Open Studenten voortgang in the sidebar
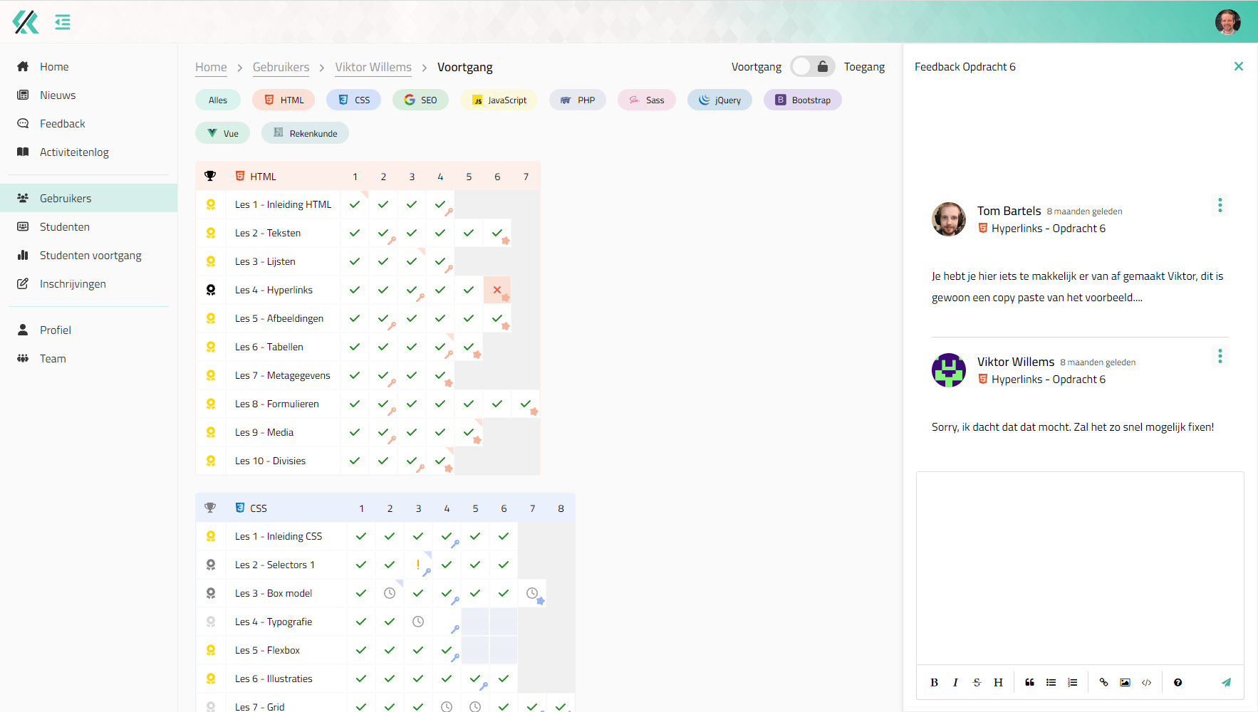This screenshot has width=1258, height=712. click(x=90, y=256)
